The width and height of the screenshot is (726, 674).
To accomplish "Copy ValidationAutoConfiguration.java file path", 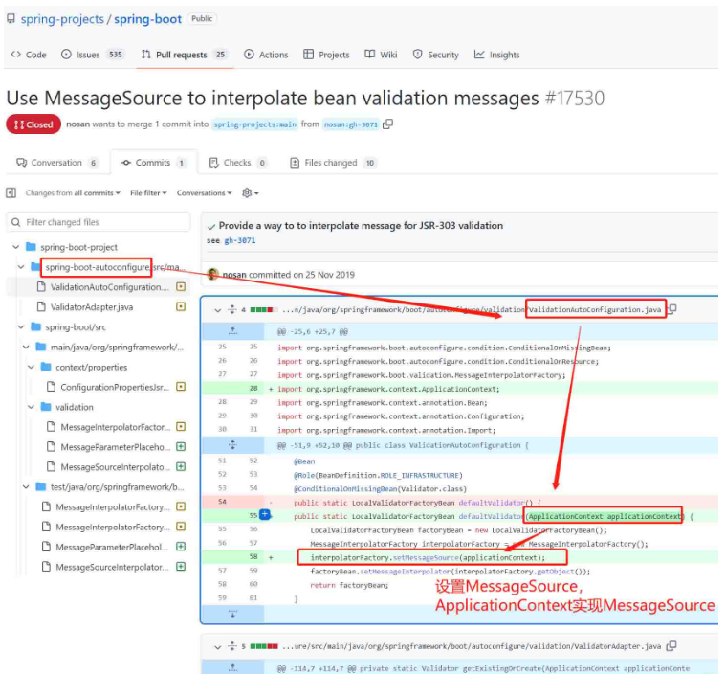I will coord(672,309).
